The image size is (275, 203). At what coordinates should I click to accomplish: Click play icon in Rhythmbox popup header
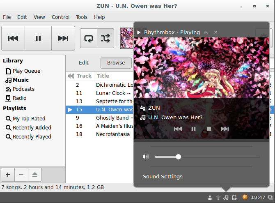pyautogui.click(x=139, y=32)
